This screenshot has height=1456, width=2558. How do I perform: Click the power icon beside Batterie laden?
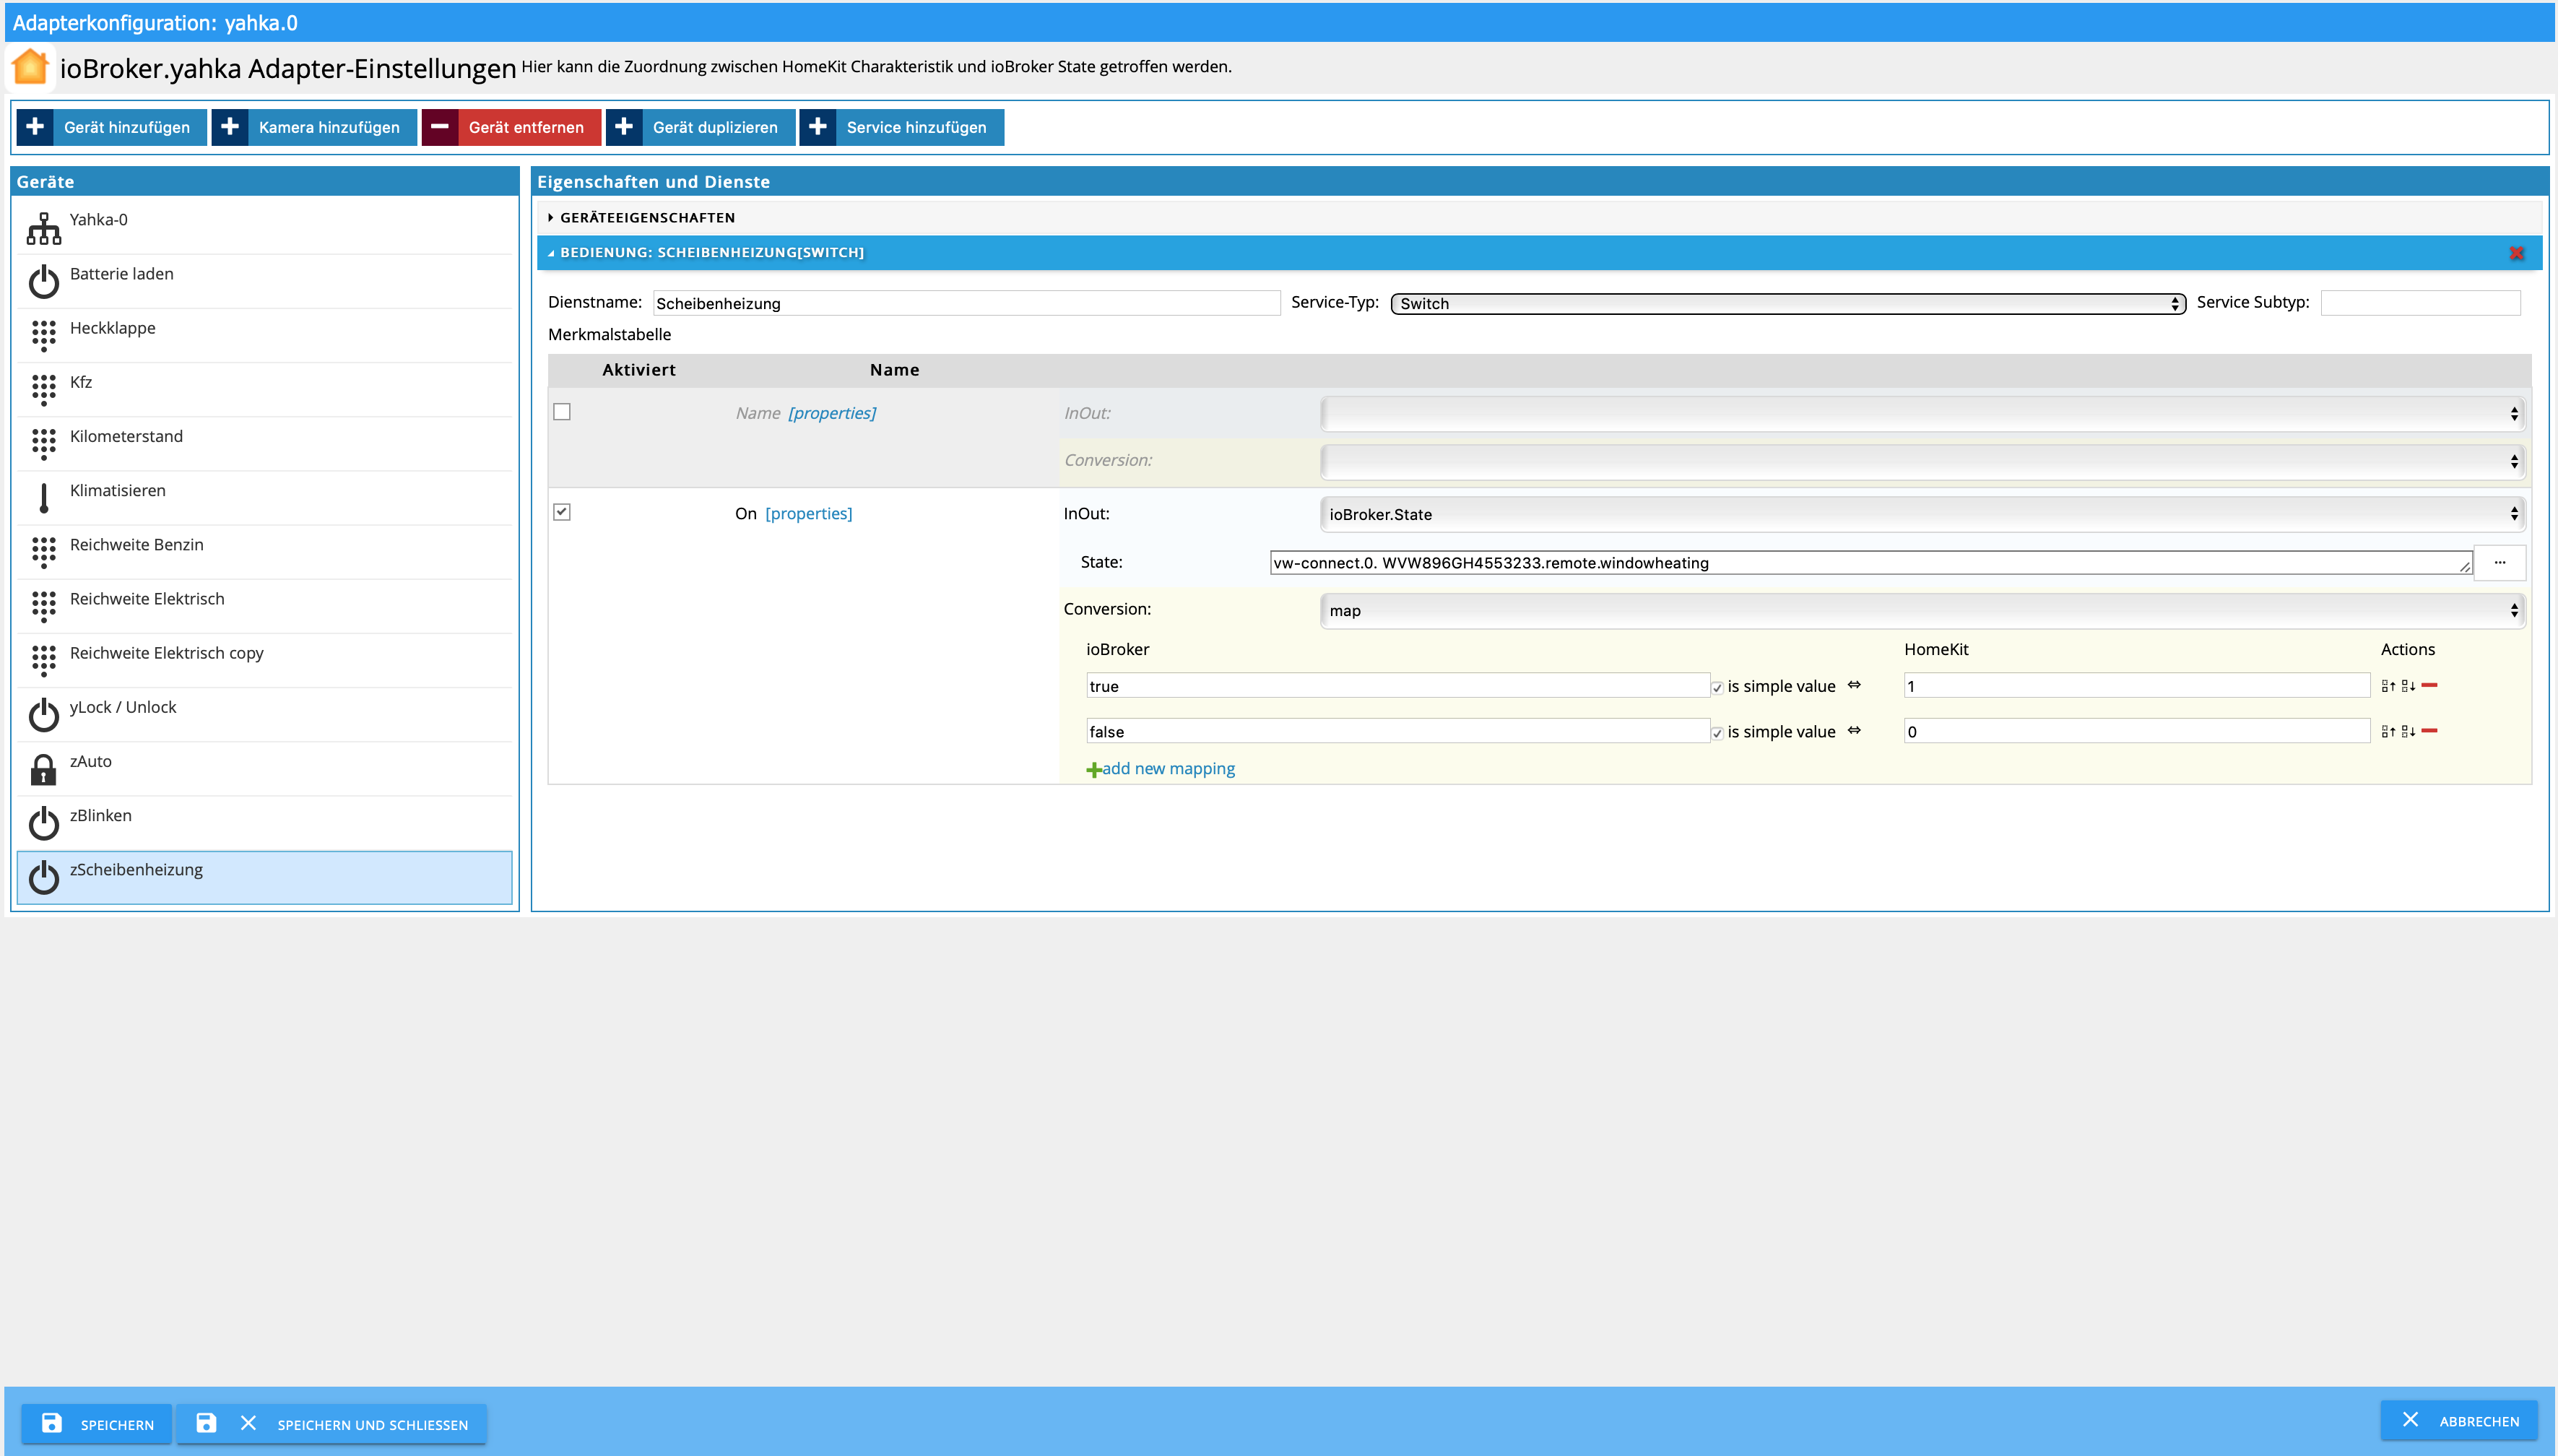click(43, 282)
